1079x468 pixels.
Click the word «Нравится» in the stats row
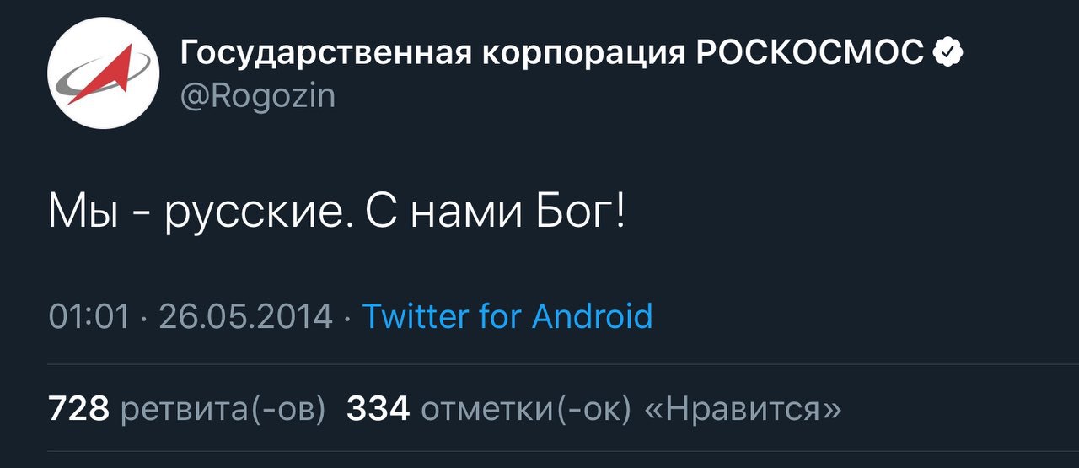pyautogui.click(x=742, y=410)
